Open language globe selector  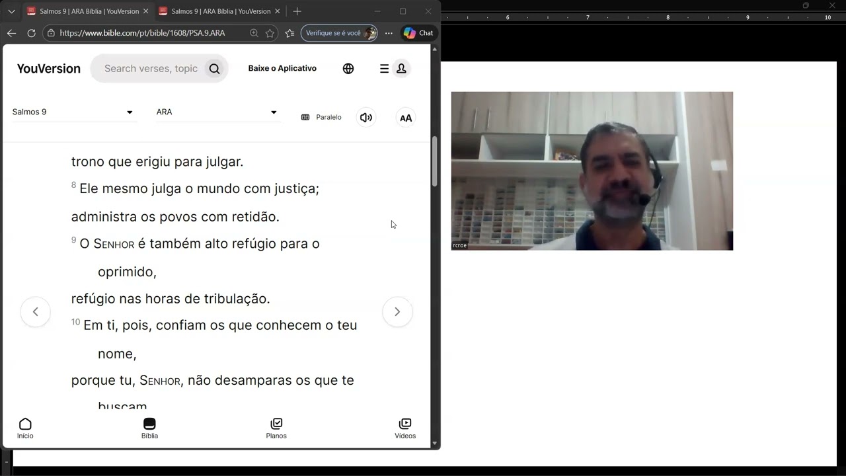[348, 69]
